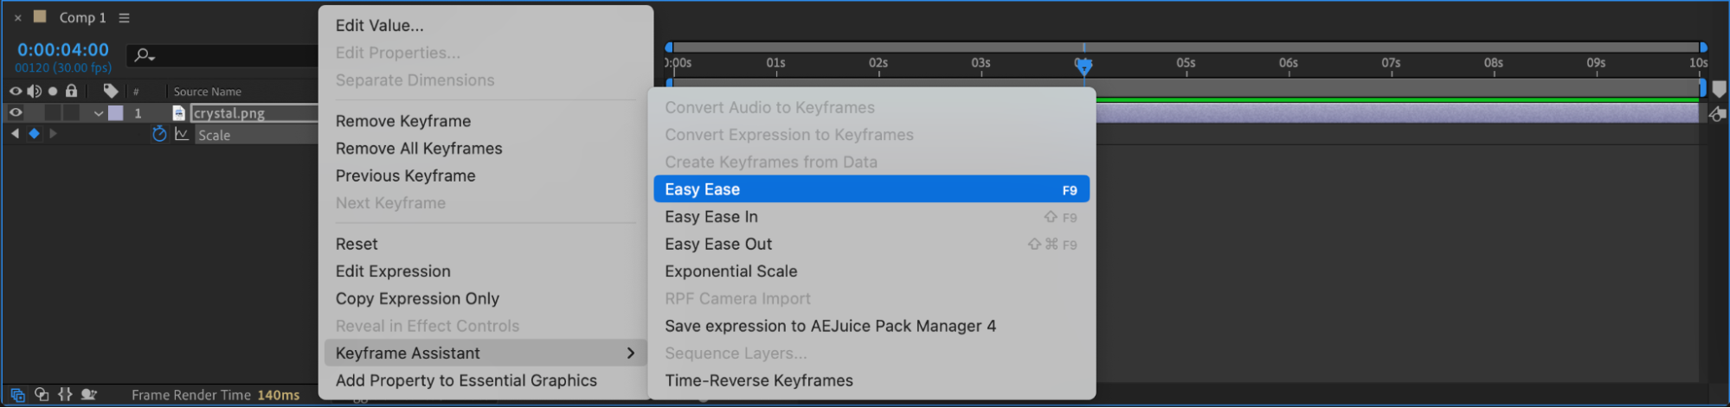This screenshot has width=1730, height=408.
Task: Click the Scale stopwatch icon
Action: (159, 134)
